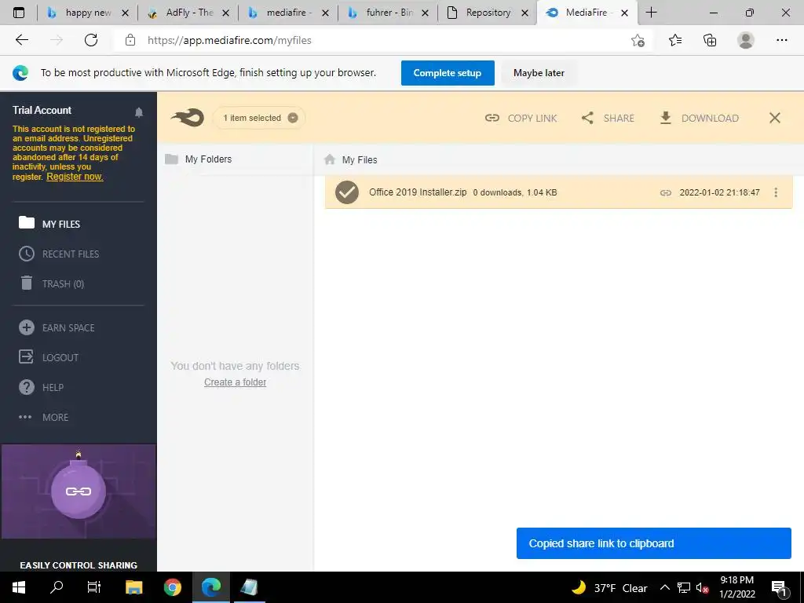Image resolution: width=804 pixels, height=603 pixels.
Task: Show hidden system tray icons chevron
Action: point(664,587)
